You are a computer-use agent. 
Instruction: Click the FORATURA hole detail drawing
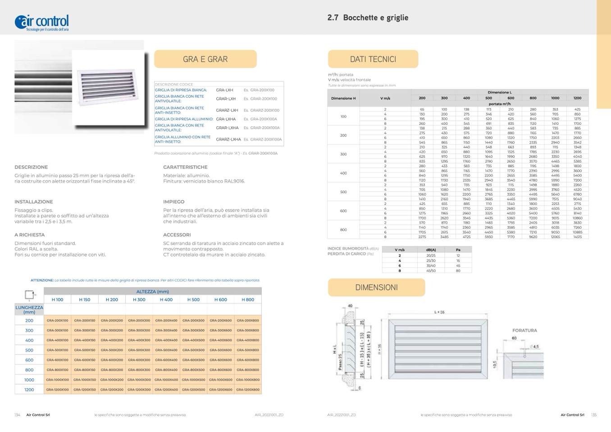tap(520, 359)
